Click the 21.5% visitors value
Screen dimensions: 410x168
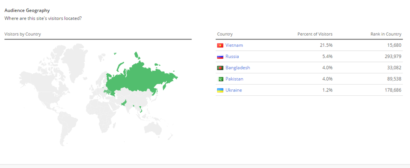pyautogui.click(x=326, y=45)
